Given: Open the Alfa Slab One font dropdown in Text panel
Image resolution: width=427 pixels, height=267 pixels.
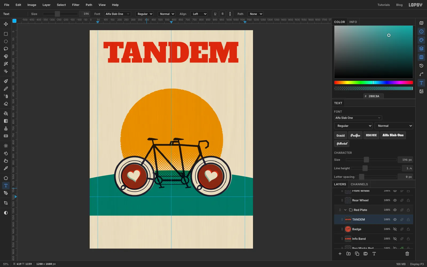Looking at the screenshot, I should (358, 118).
